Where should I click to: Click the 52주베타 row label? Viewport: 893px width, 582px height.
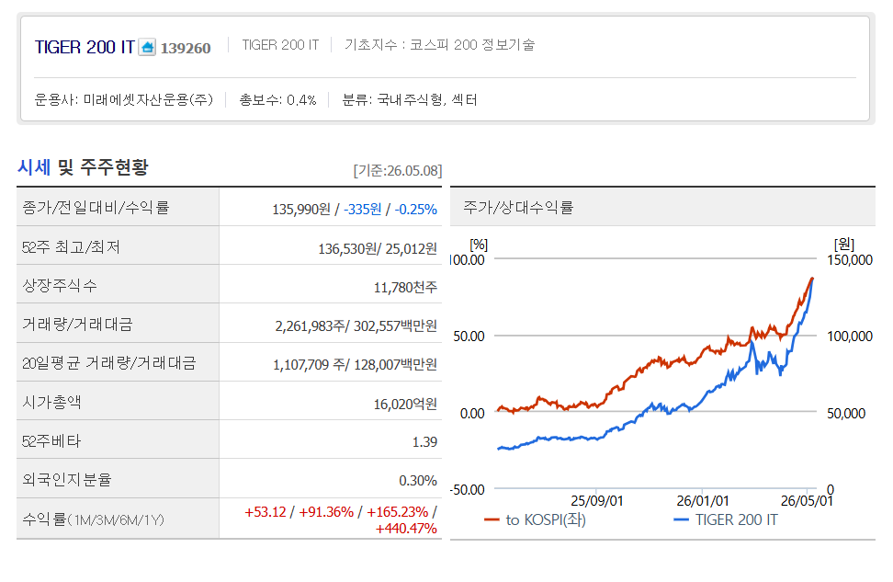point(51,440)
